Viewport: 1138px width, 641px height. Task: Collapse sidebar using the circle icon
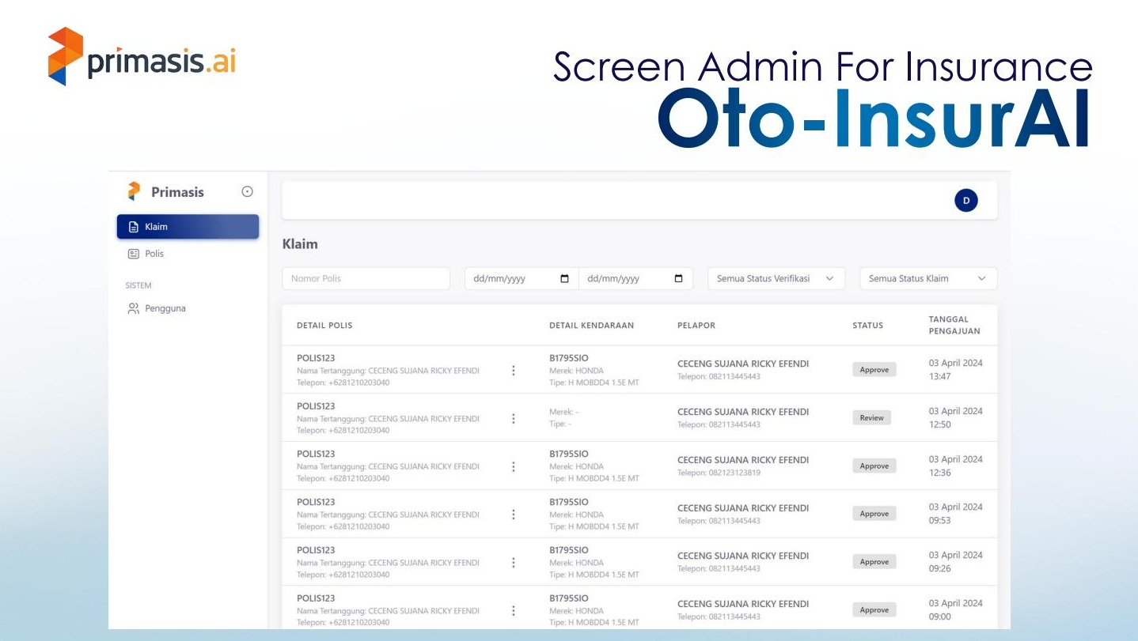pos(247,192)
